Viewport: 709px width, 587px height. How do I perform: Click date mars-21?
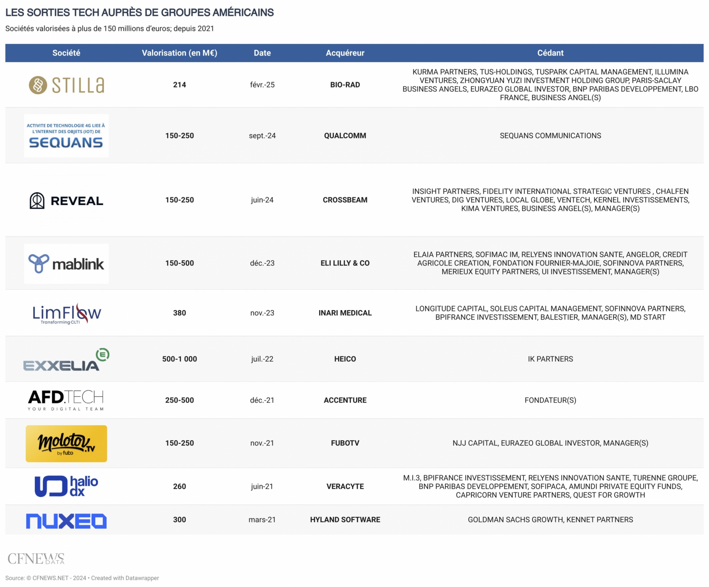pos(262,519)
